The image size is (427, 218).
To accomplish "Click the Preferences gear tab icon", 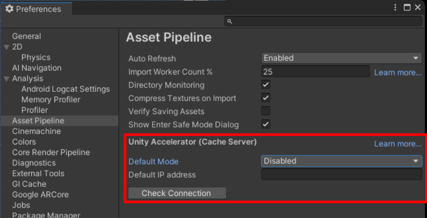I will [x=9, y=9].
